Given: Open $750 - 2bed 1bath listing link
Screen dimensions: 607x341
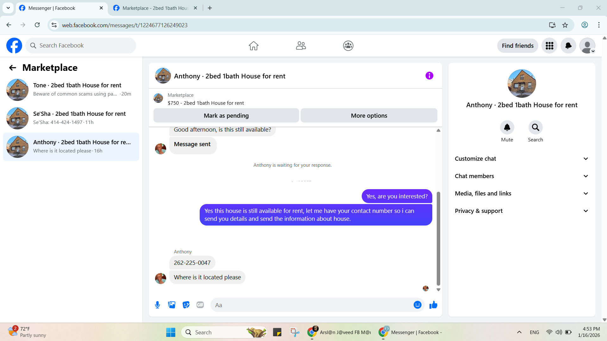Looking at the screenshot, I should [206, 103].
